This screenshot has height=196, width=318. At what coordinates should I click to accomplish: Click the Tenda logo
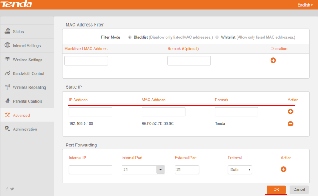17,5
